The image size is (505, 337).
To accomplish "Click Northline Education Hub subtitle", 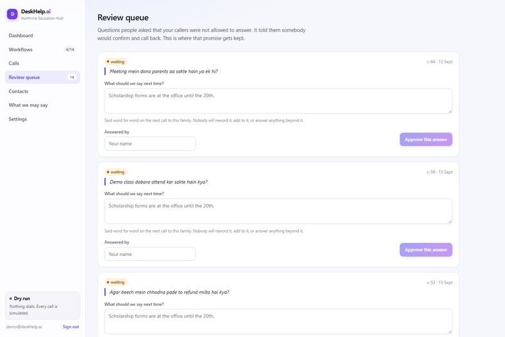I will click(42, 18).
